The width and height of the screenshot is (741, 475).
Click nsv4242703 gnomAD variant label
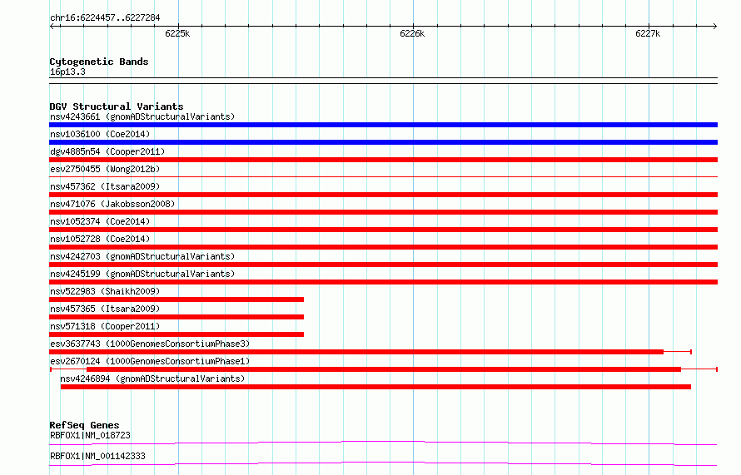[142, 256]
